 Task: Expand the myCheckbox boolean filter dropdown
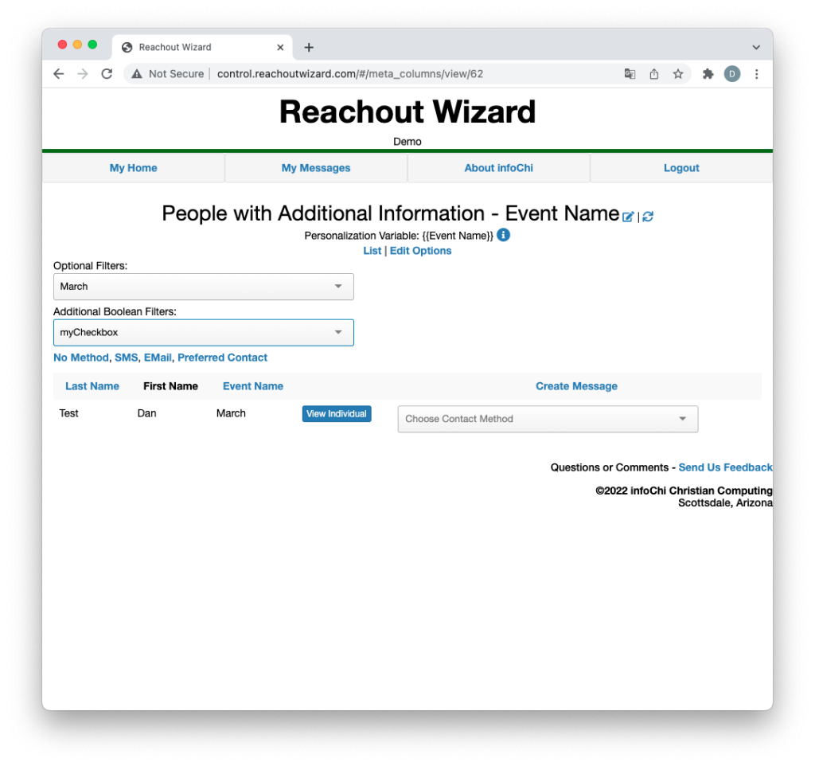(204, 332)
